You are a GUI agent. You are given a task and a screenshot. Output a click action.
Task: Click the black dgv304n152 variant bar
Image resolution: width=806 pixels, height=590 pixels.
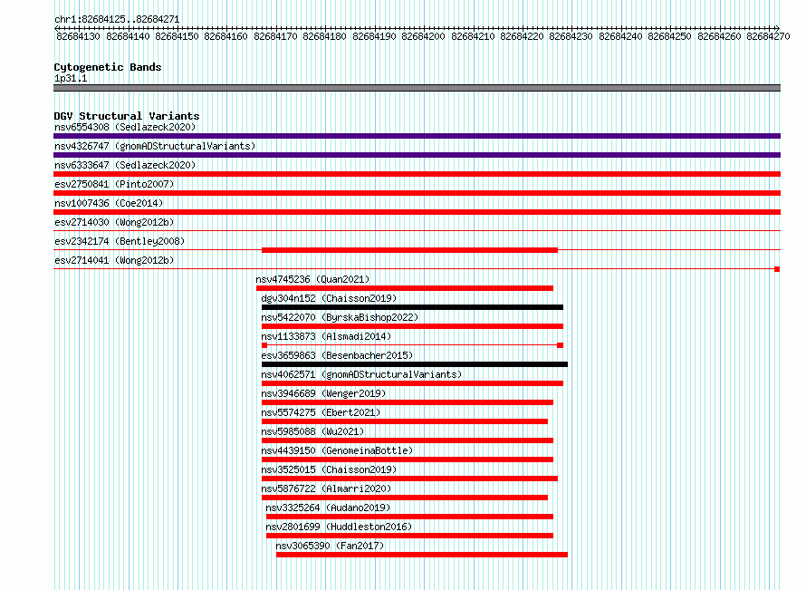[412, 307]
